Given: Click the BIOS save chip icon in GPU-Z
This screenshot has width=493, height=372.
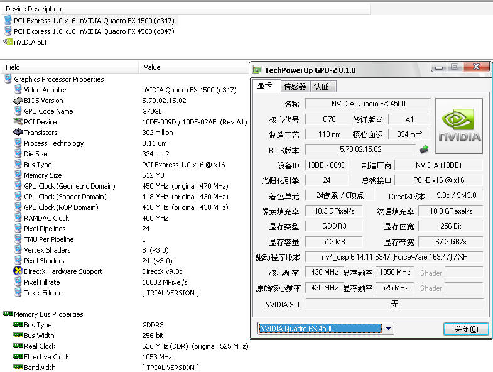Looking at the screenshot, I should pos(424,149).
